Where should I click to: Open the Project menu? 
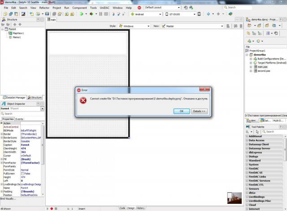pyautogui.click(x=57, y=8)
